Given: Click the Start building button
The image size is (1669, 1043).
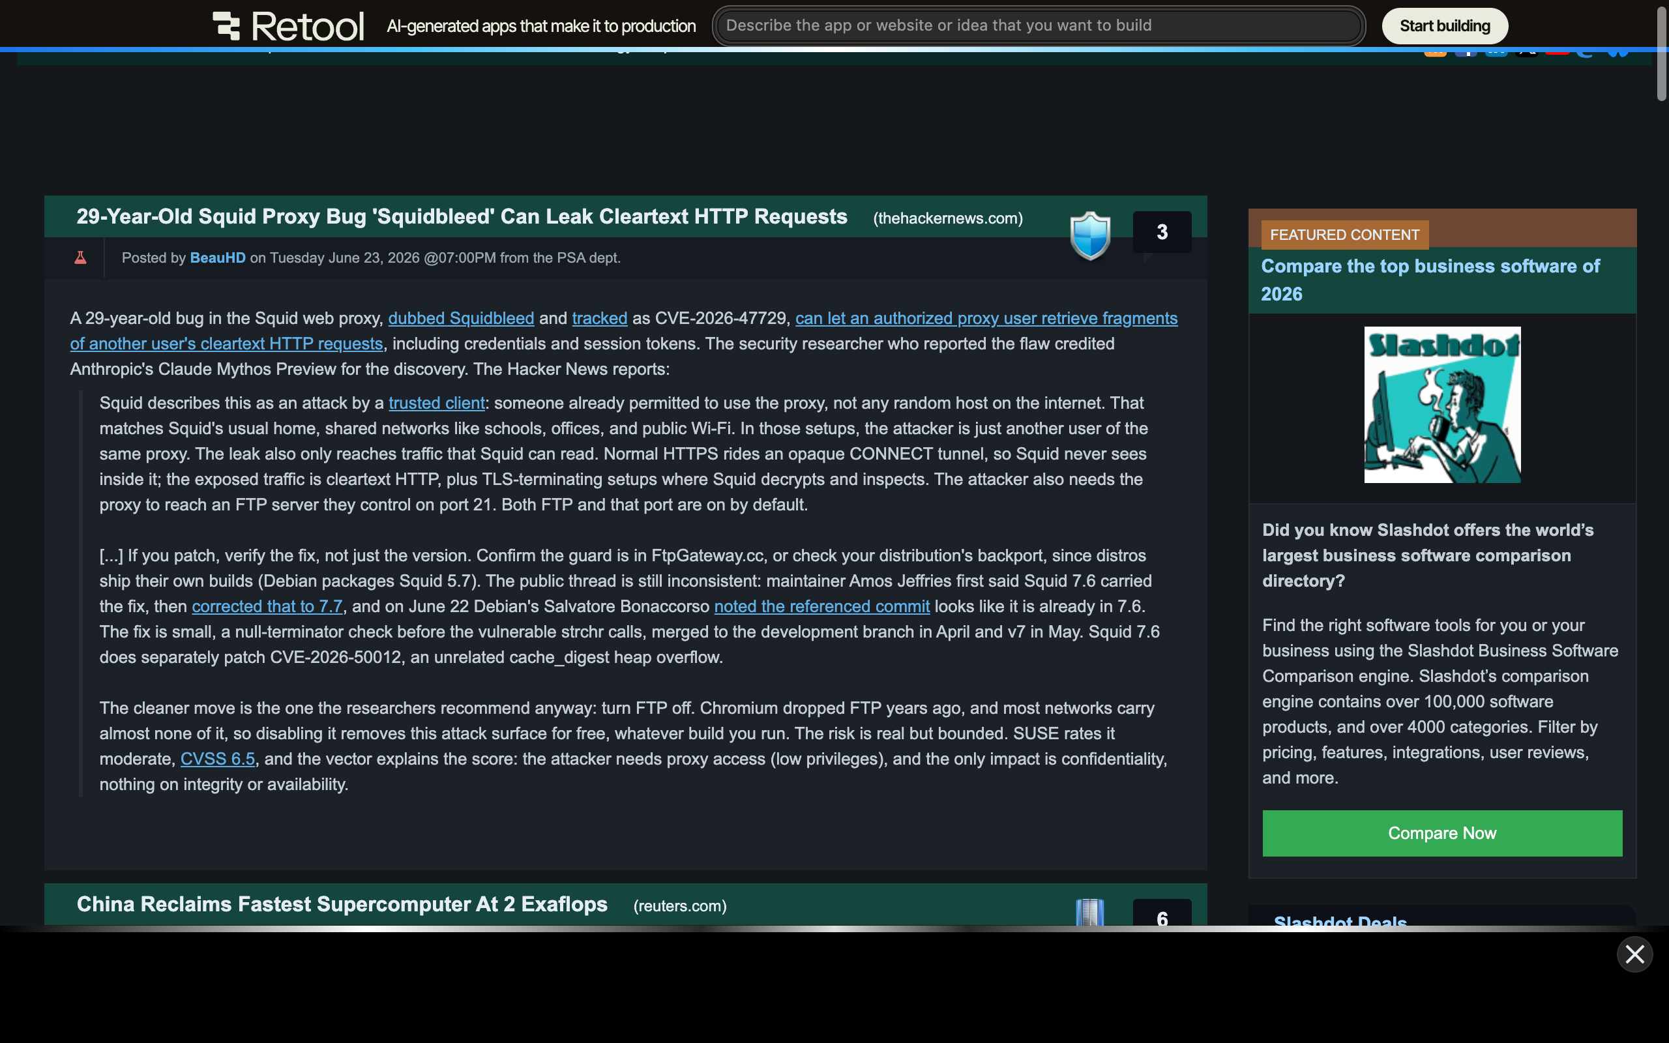Looking at the screenshot, I should point(1444,26).
